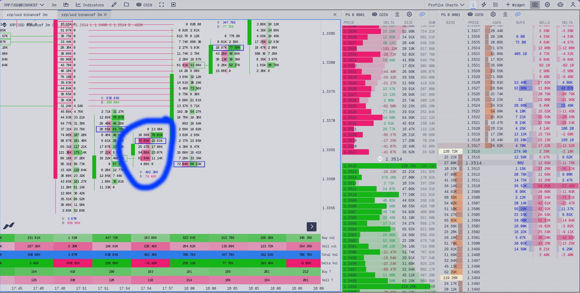
Task: Select the pencil drawing tool
Action: click(x=114, y=5)
